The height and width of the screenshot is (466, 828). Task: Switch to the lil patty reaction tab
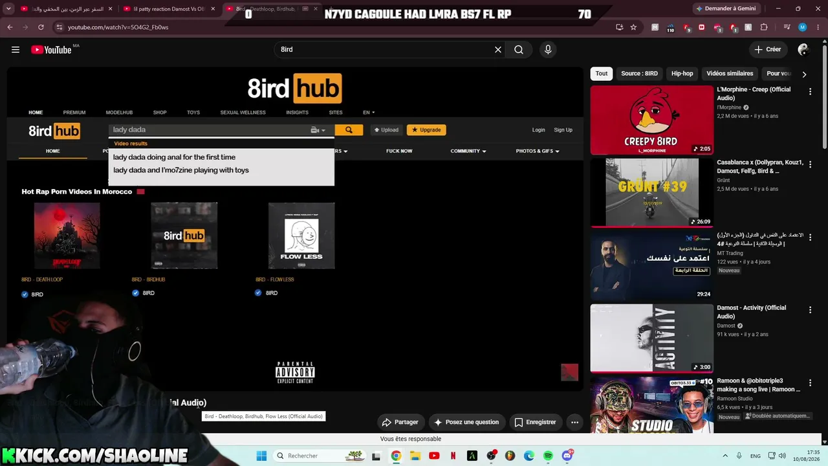click(164, 8)
